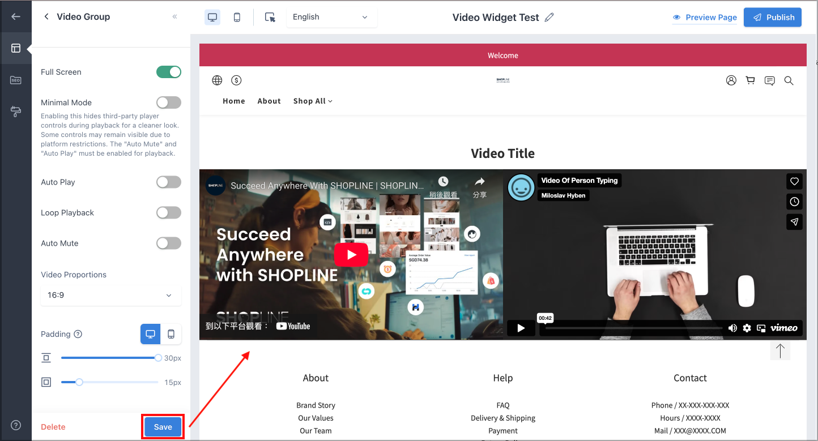Screen dimensions: 818x441
Task: Go to About page in site menu
Action: (269, 101)
